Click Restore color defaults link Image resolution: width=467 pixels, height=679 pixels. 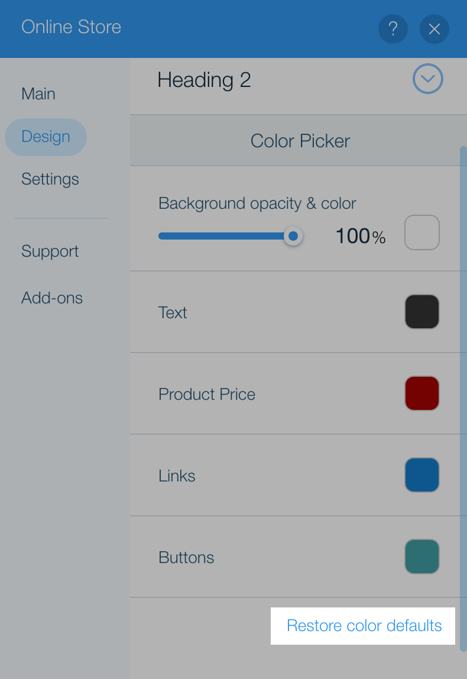click(364, 626)
